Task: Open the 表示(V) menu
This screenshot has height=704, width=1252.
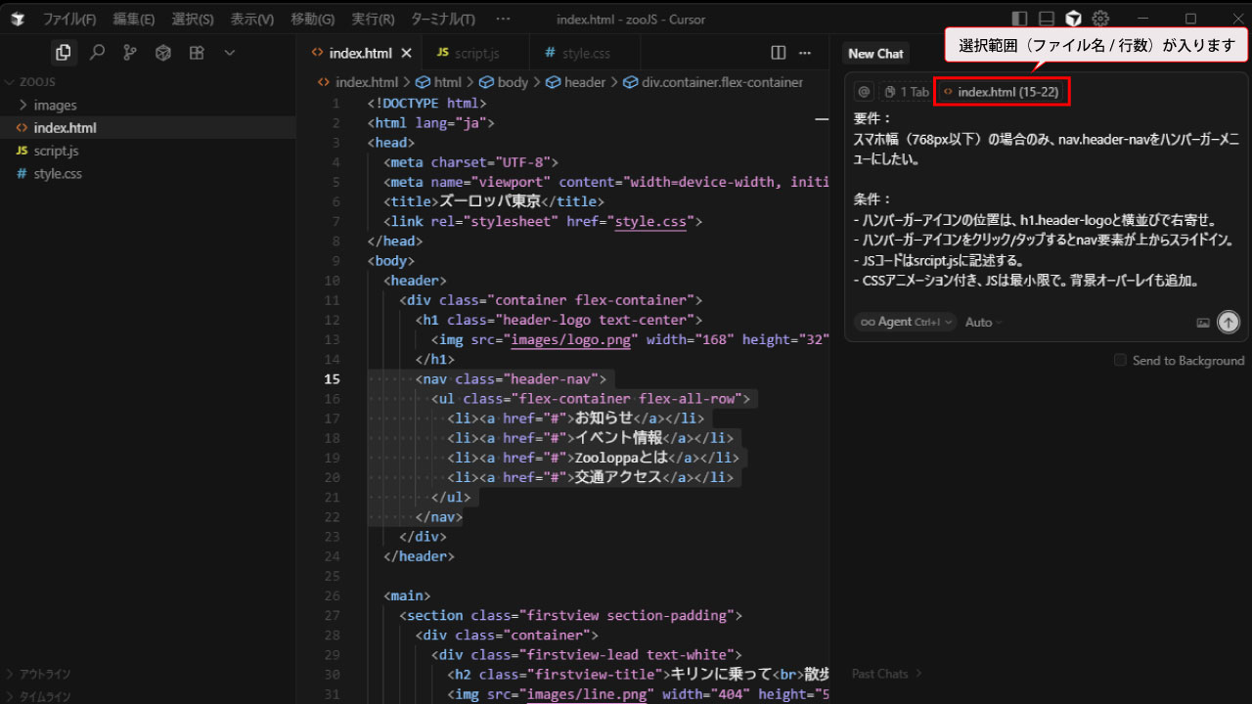Action: [x=252, y=19]
